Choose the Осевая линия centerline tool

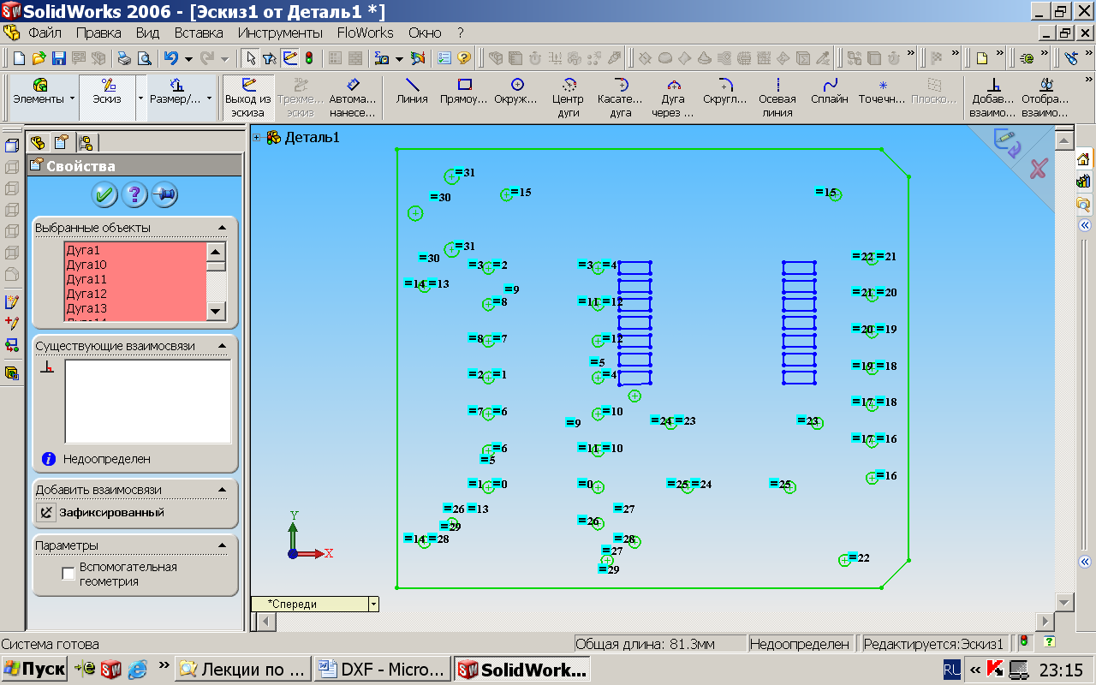click(x=777, y=97)
